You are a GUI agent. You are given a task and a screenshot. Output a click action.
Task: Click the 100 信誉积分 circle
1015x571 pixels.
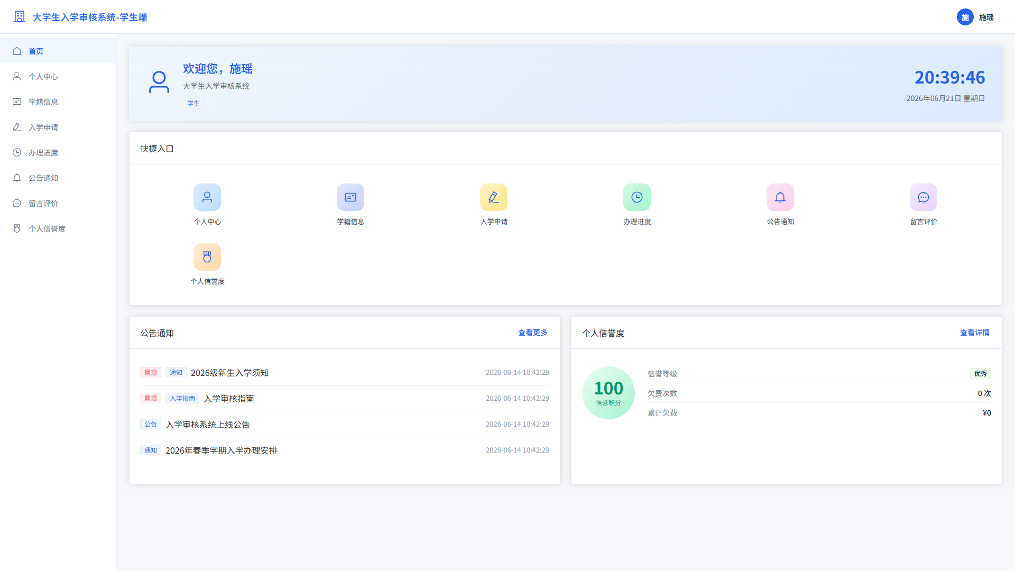coord(608,393)
